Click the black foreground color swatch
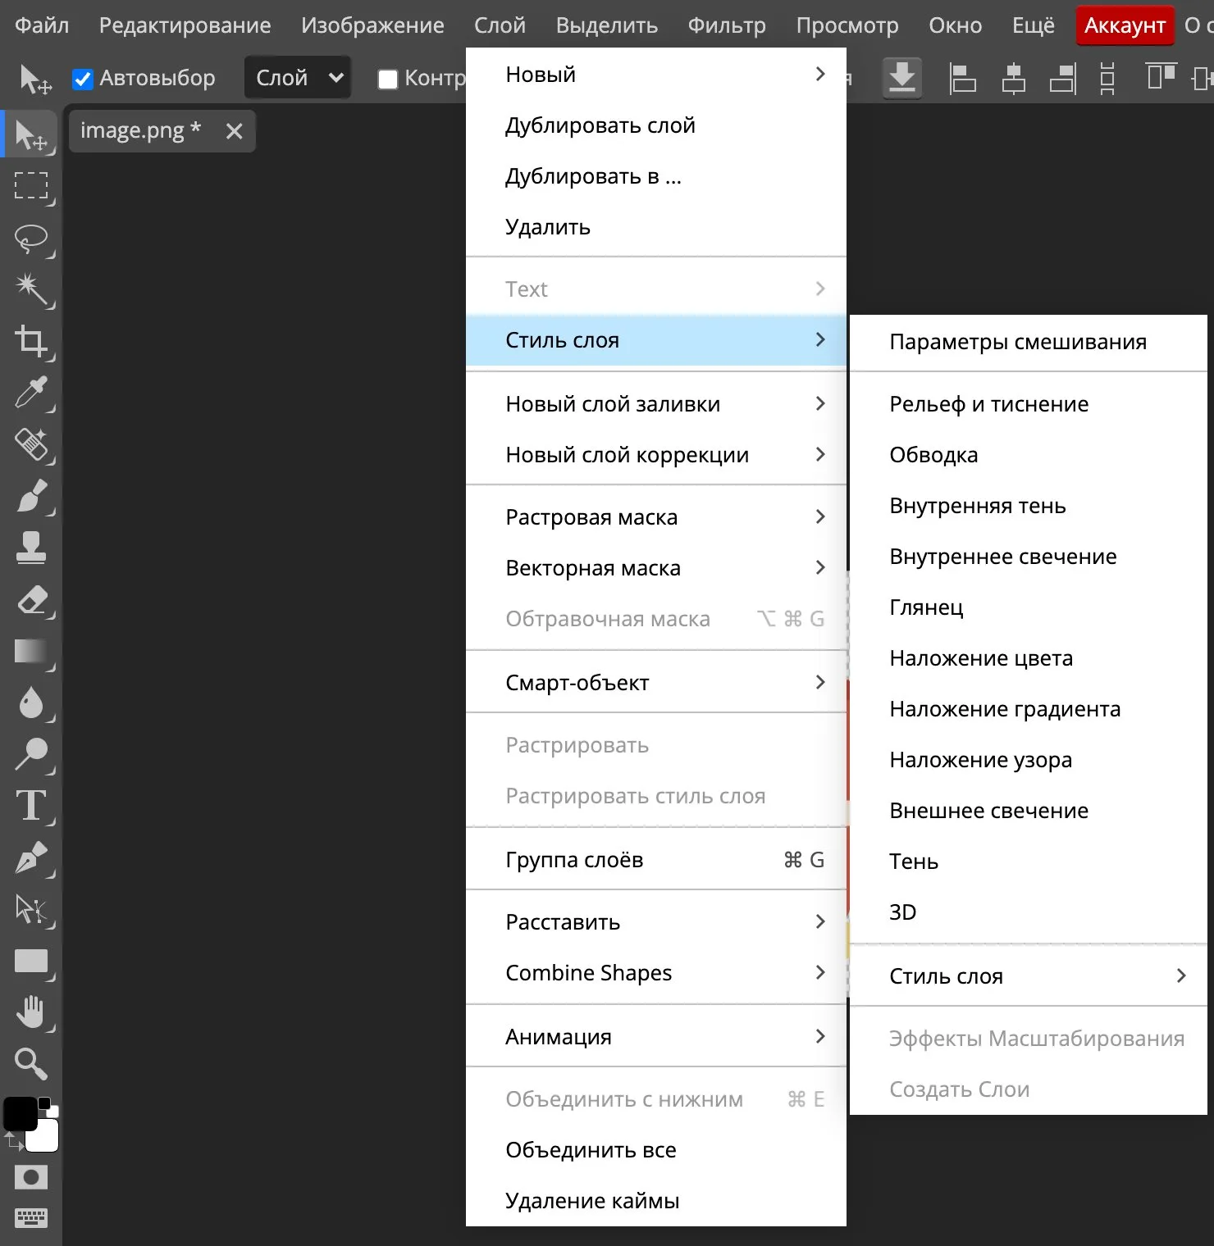This screenshot has width=1214, height=1246. coord(20,1113)
